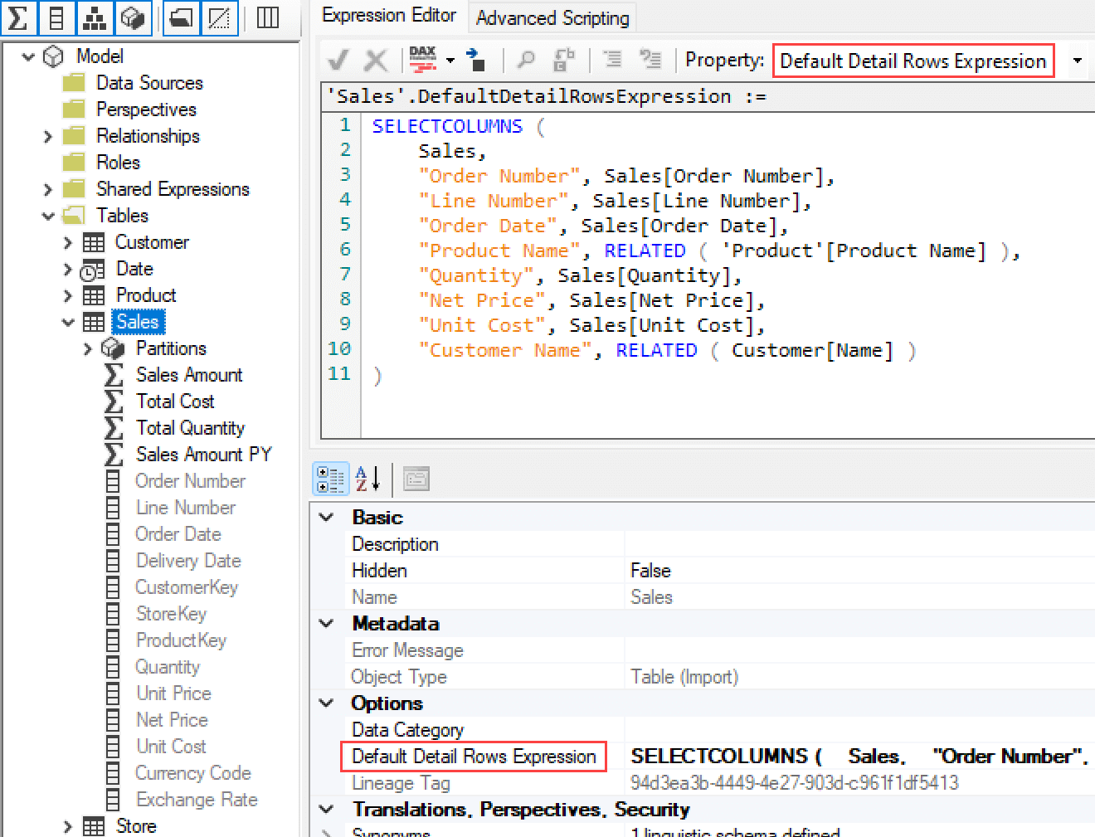Collapse the Sales table node

point(68,322)
